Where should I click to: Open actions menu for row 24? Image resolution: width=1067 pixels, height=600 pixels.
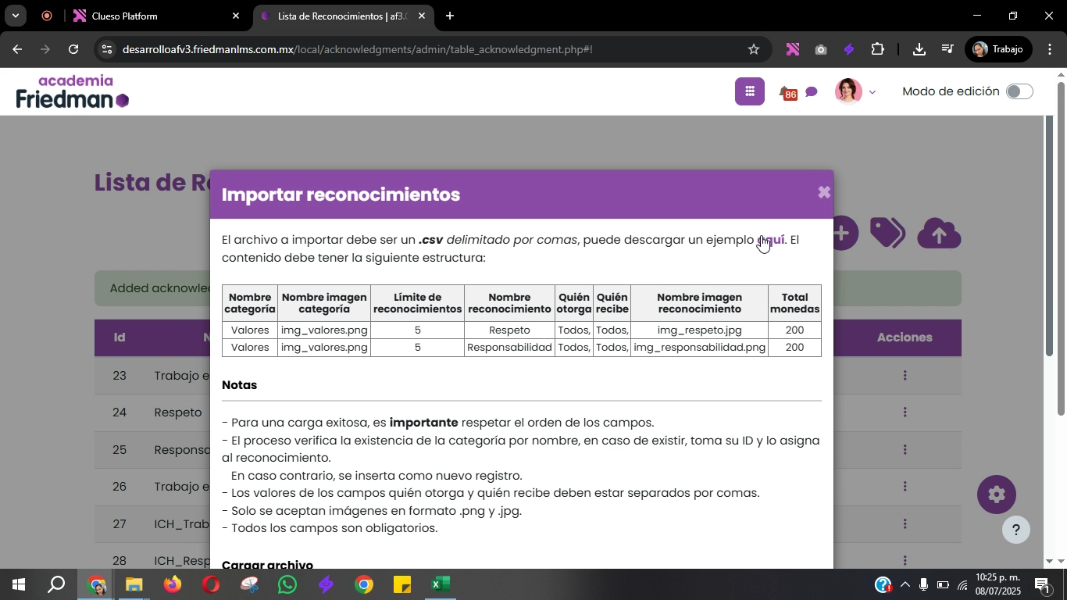tap(905, 412)
